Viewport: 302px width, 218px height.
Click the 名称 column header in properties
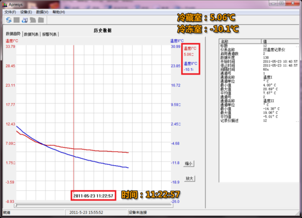[240, 41]
